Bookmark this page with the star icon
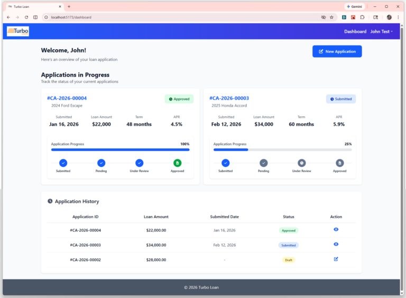 point(331,17)
